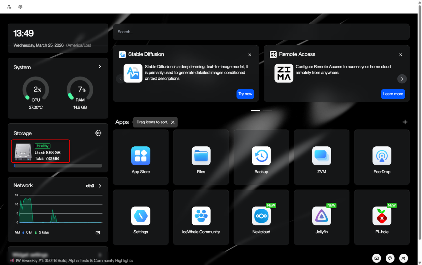
Task: Click the Try now button
Action: [245, 94]
